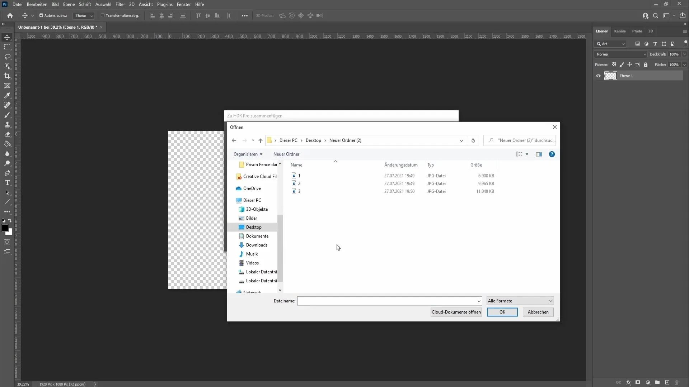Screen dimensions: 689x387
Task: Toggle foreground/background color swatch
Action: (9, 221)
